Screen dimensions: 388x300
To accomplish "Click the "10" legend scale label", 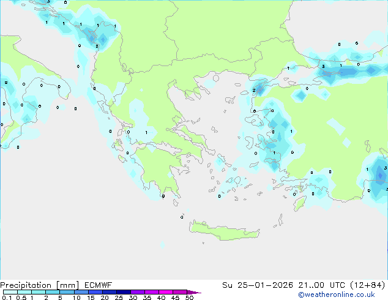I will click(76, 298).
